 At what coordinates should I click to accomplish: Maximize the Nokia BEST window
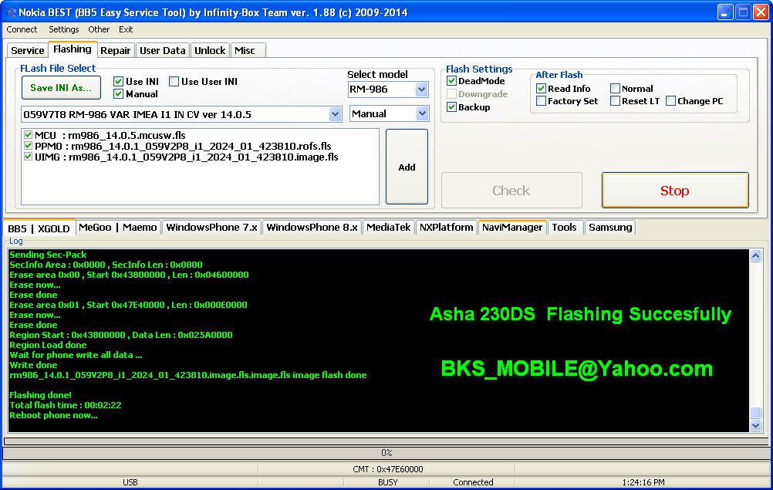pos(743,12)
